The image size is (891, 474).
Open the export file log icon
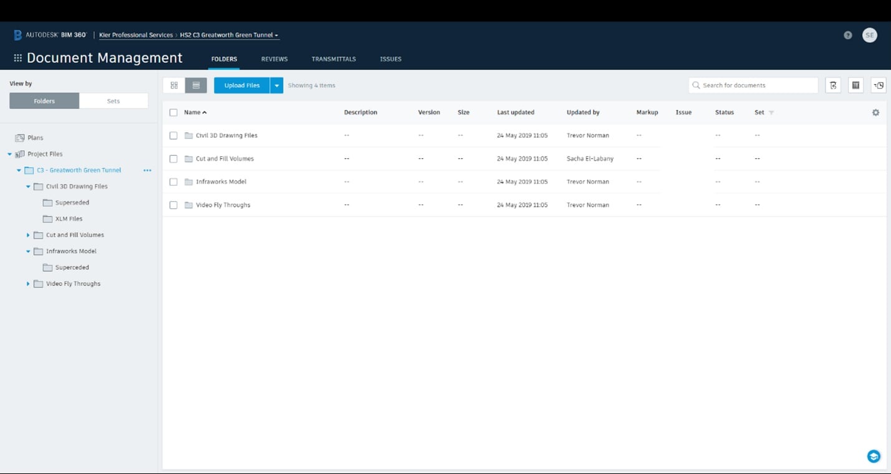point(833,85)
